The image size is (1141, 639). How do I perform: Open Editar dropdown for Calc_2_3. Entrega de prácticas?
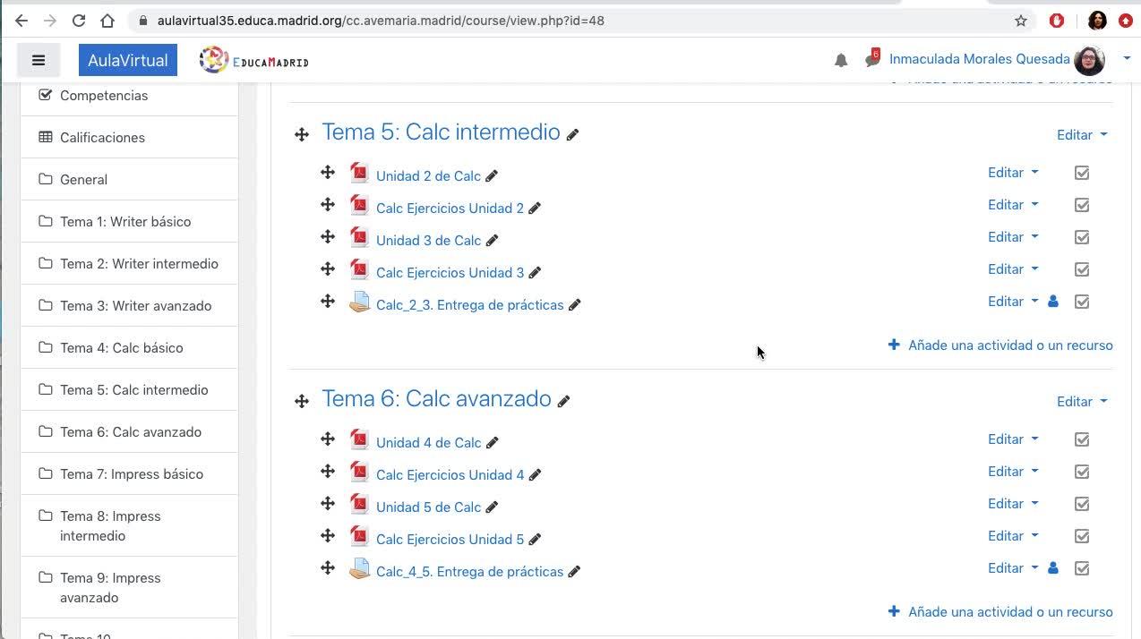[1013, 302]
